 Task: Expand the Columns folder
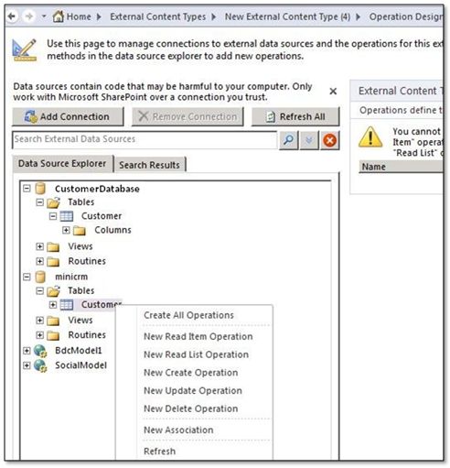pos(66,230)
